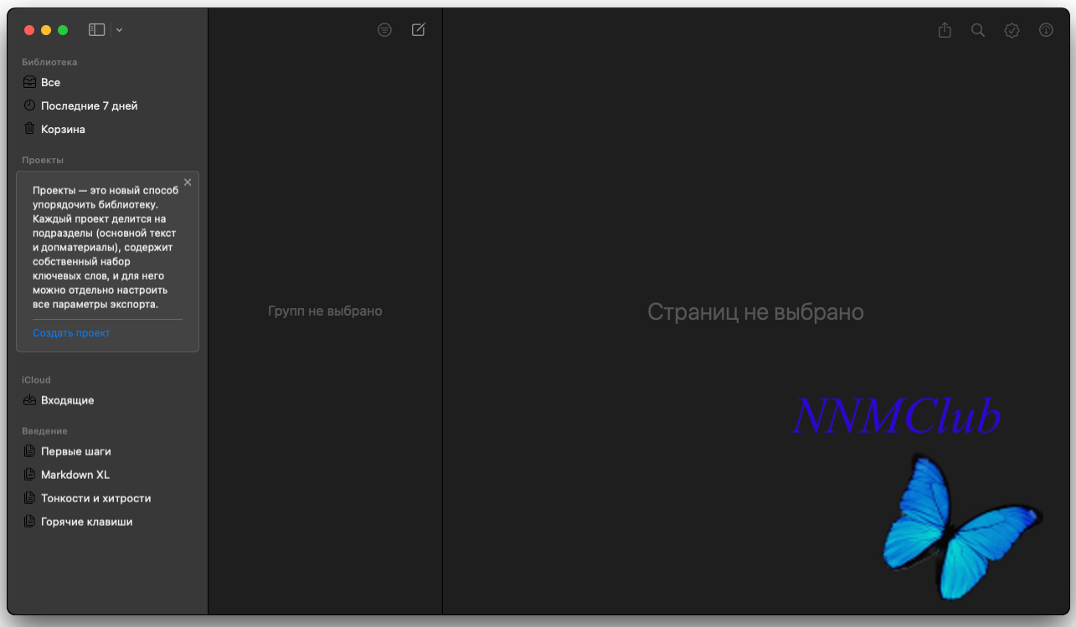The height and width of the screenshot is (627, 1076).
Task: Open the share/export icon
Action: (945, 30)
